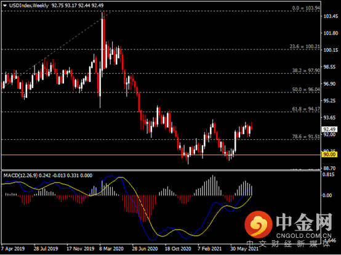Click the current price label 92.49
The height and width of the screenshot is (255, 341).
pyautogui.click(x=329, y=129)
